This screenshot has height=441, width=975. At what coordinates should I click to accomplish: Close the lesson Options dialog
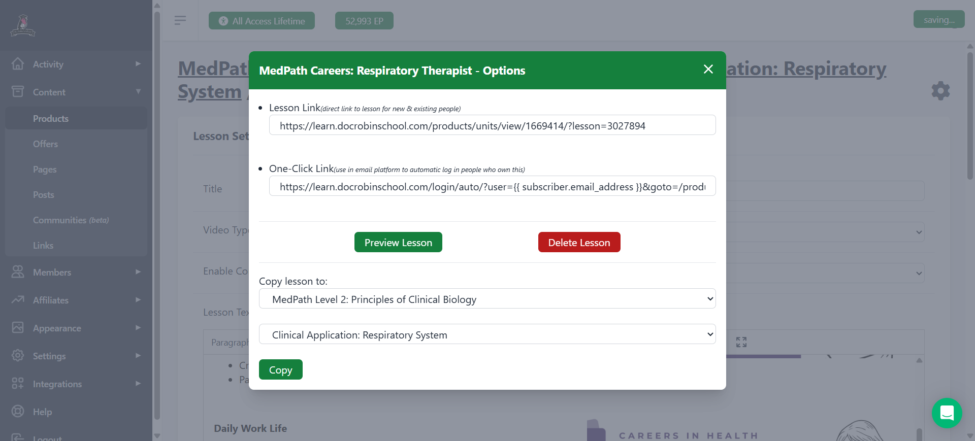[708, 70]
